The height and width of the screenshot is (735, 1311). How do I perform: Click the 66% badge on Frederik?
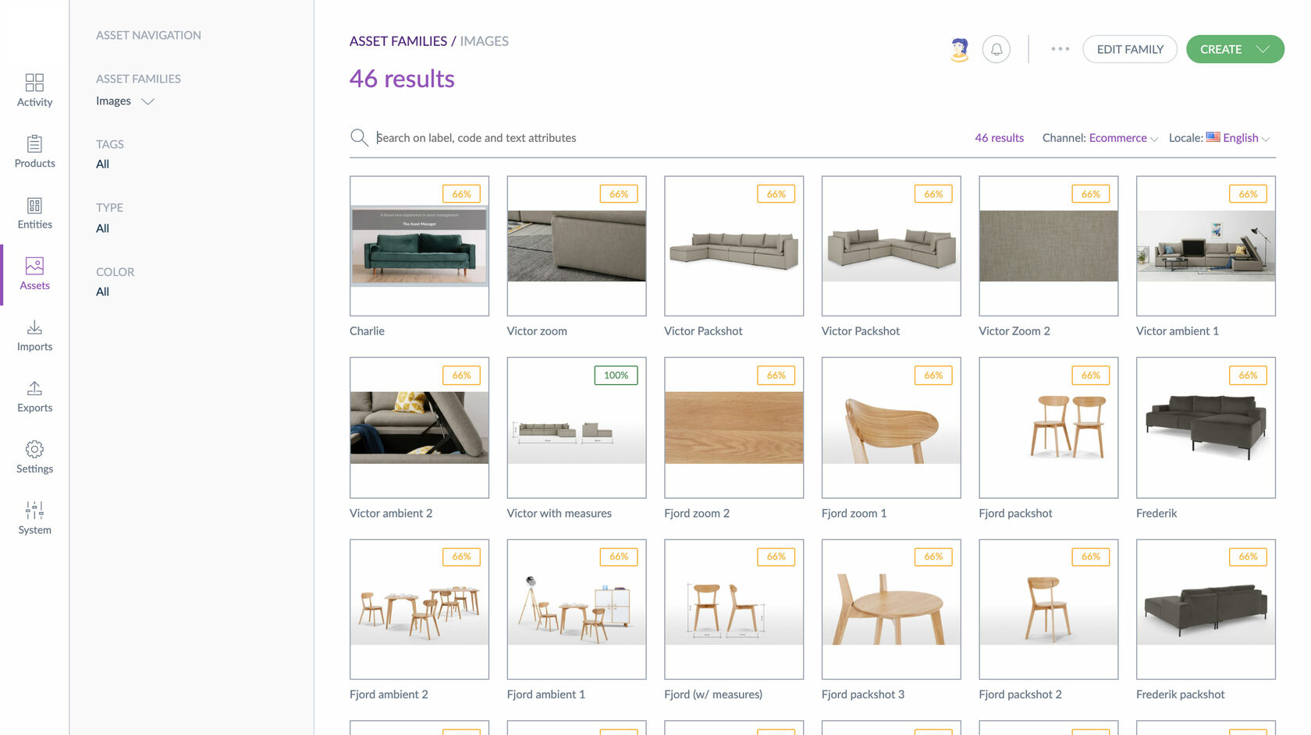[x=1248, y=376]
